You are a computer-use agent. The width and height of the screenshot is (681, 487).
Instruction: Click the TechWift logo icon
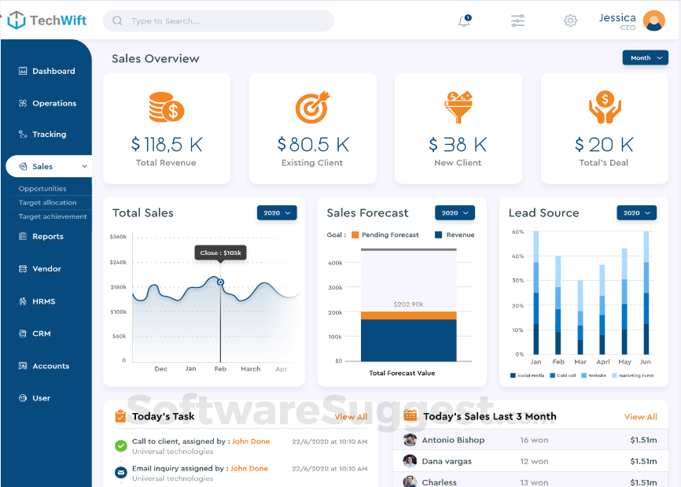17,20
